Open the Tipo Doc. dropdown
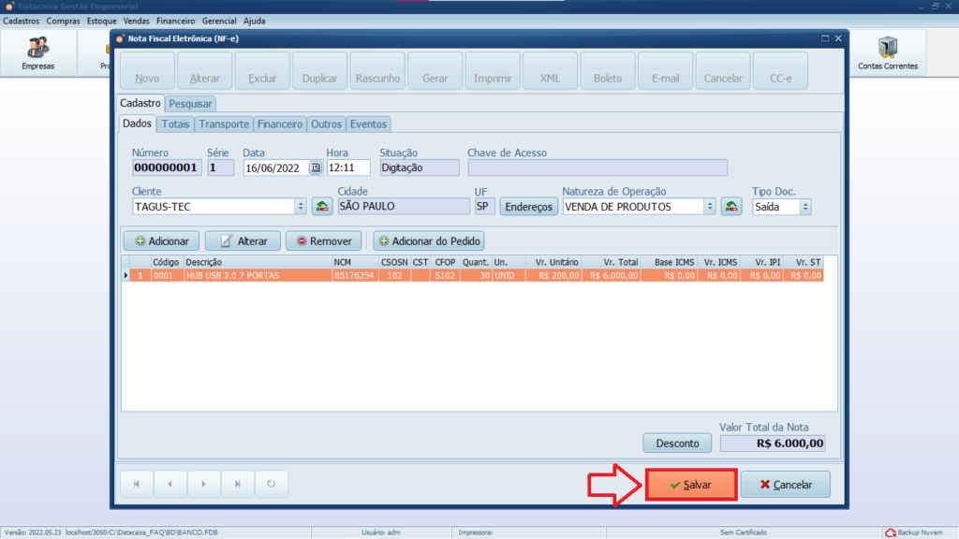This screenshot has height=539, width=959. (804, 207)
